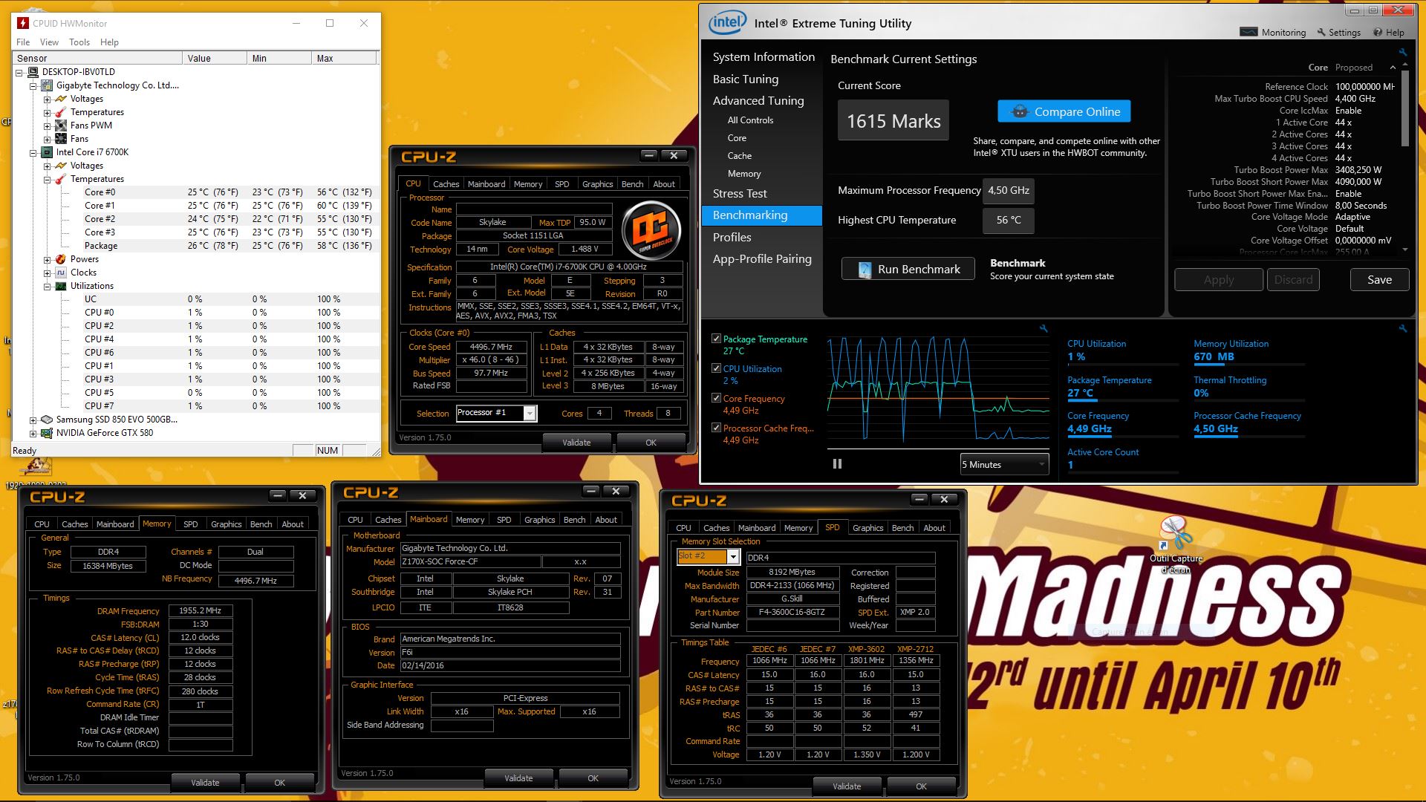Click the Outil Capture d'écran desktop shortcut
Image resolution: width=1426 pixels, height=802 pixels.
[1176, 544]
